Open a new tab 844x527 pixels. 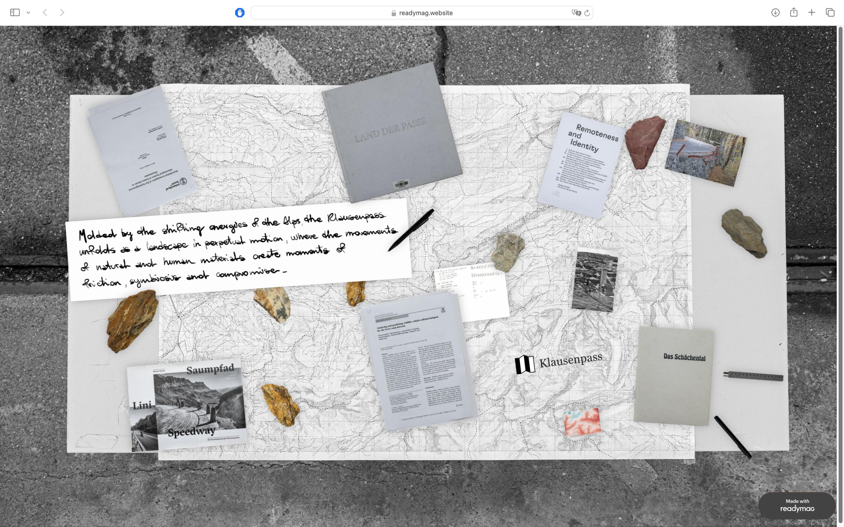point(812,13)
